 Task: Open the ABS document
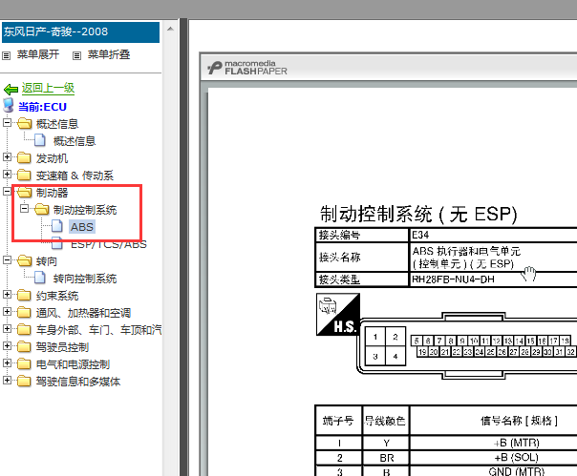tap(82, 227)
